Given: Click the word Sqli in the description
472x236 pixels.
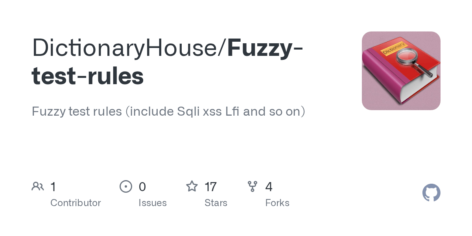Looking at the screenshot, I should click(188, 112).
